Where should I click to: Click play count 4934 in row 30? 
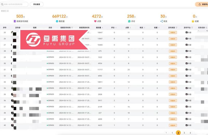point(100,63)
